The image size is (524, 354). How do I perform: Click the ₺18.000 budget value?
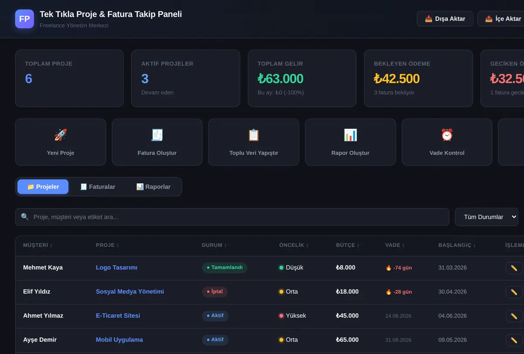click(347, 292)
